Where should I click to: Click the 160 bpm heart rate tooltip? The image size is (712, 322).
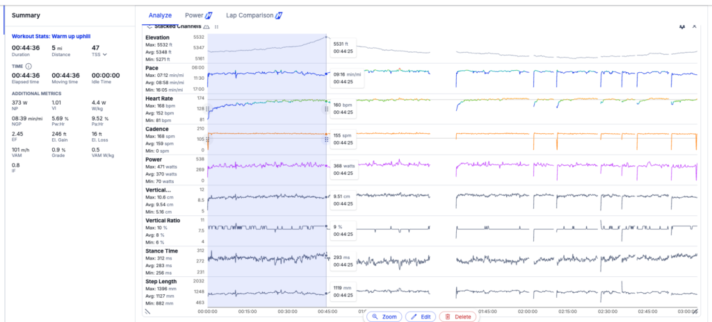pyautogui.click(x=343, y=109)
